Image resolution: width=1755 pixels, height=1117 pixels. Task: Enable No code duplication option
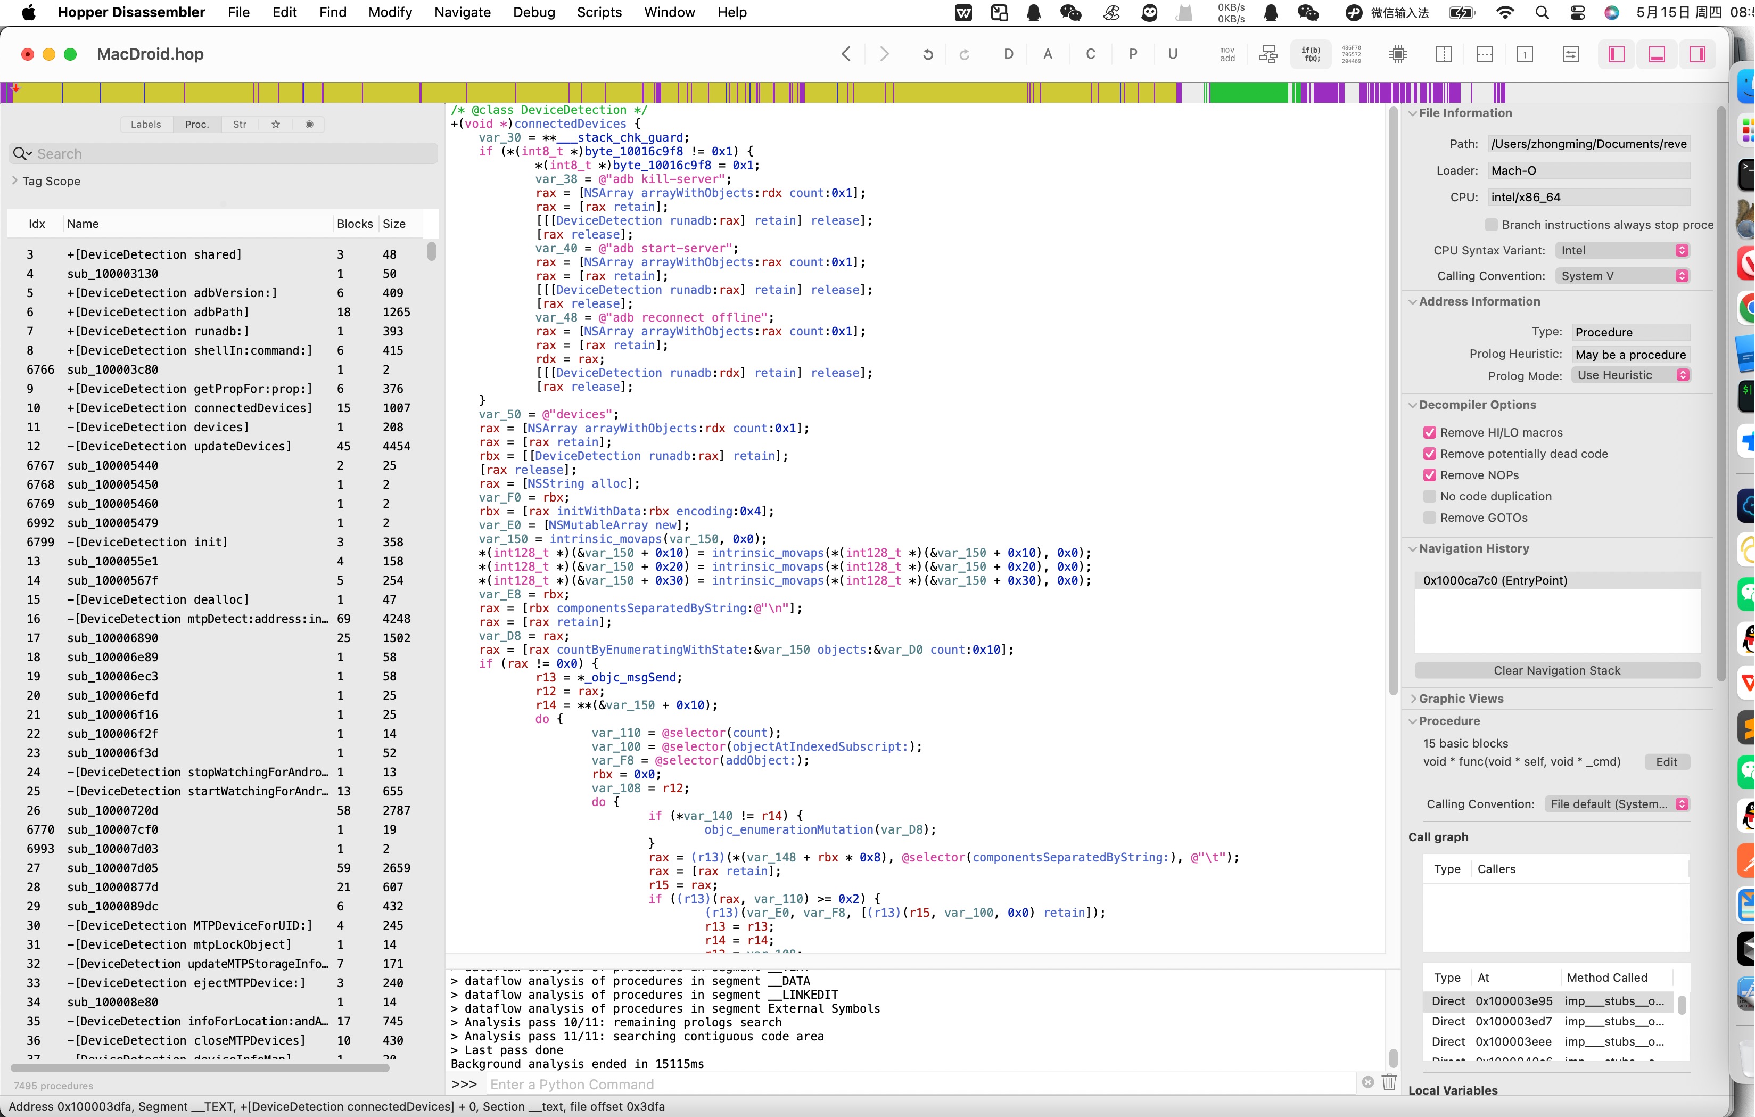1429,497
